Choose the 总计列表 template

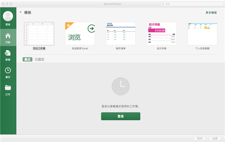point(162,34)
